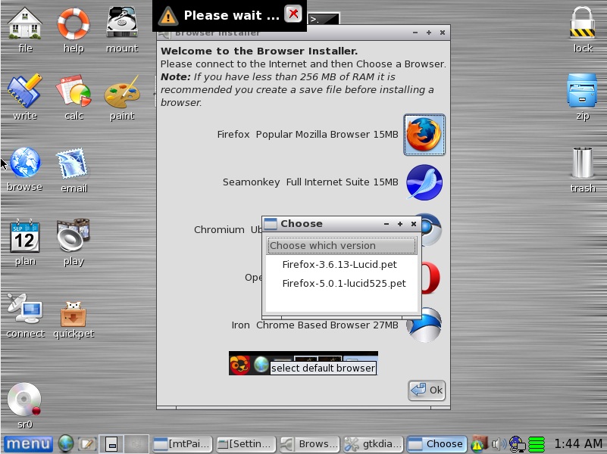This screenshot has height=454, width=607.
Task: Switch to the Settings taskbar window button
Action: point(246,444)
